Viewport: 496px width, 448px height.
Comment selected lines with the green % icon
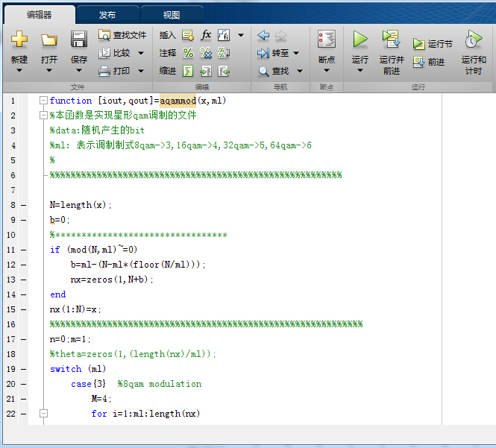pos(188,53)
